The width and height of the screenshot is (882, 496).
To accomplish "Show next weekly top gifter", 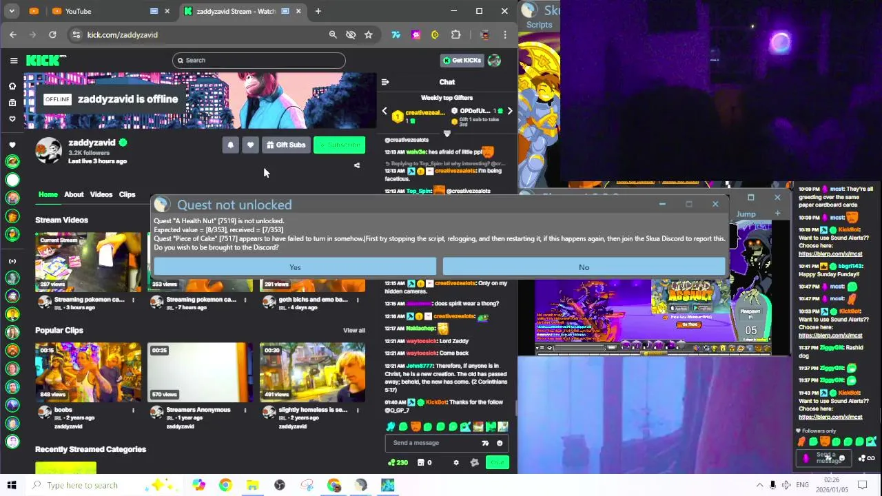I will click(x=510, y=111).
